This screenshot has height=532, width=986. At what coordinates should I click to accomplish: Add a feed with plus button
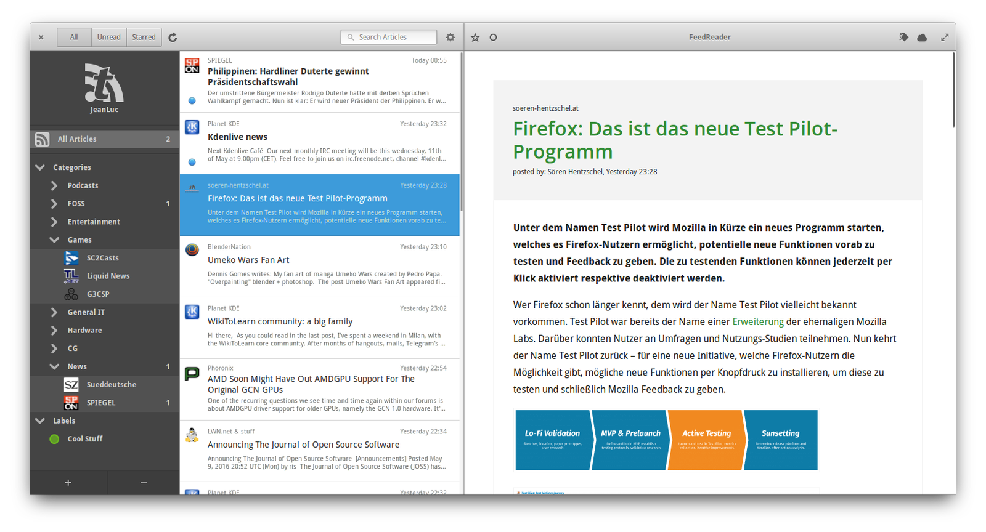coord(68,483)
